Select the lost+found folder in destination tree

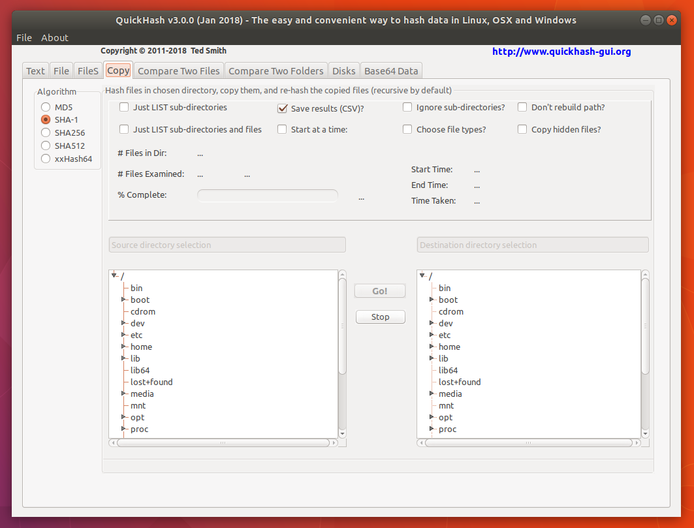point(459,382)
